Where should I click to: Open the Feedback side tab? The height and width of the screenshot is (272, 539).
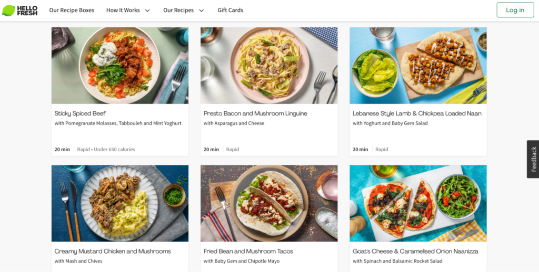pyautogui.click(x=533, y=159)
